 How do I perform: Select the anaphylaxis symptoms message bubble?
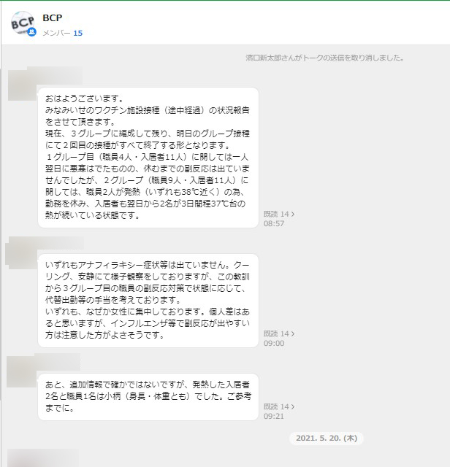[x=148, y=301]
